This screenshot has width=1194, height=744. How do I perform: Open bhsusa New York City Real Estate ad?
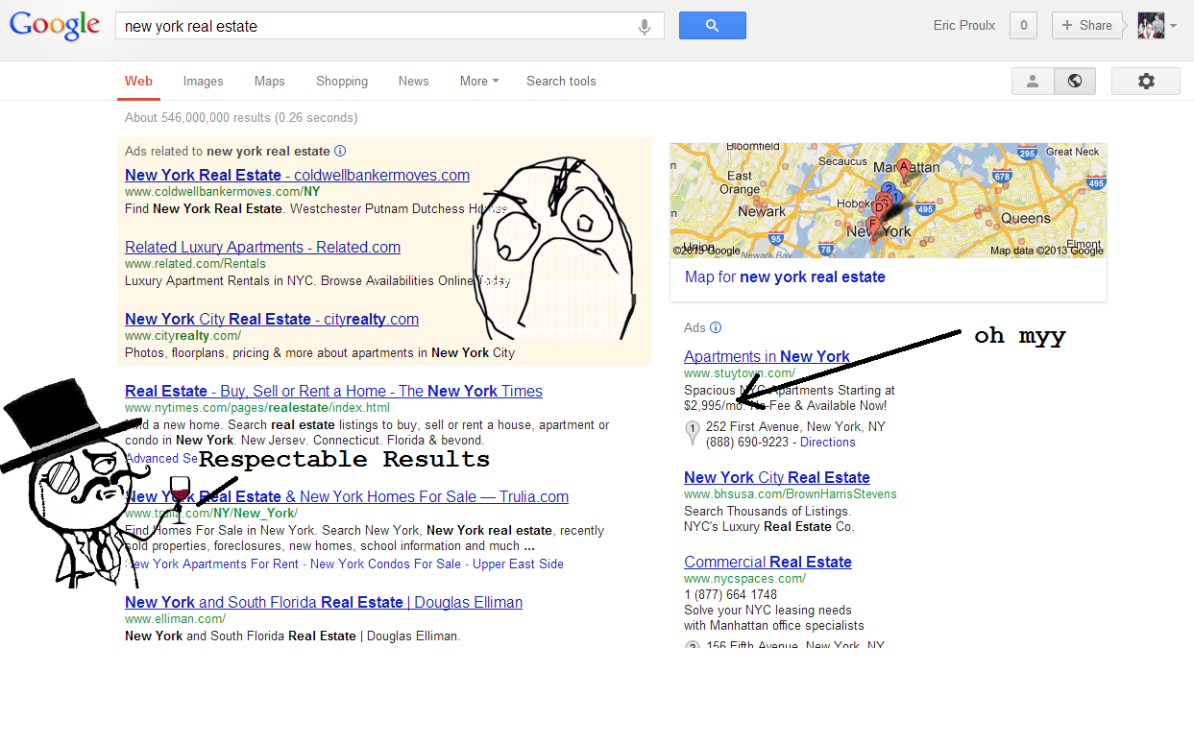(x=777, y=477)
